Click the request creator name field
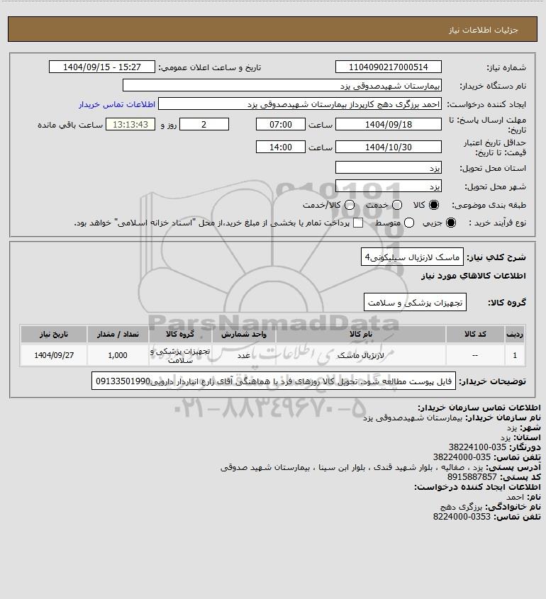Image resolution: width=546 pixels, height=599 pixels. pyautogui.click(x=300, y=104)
